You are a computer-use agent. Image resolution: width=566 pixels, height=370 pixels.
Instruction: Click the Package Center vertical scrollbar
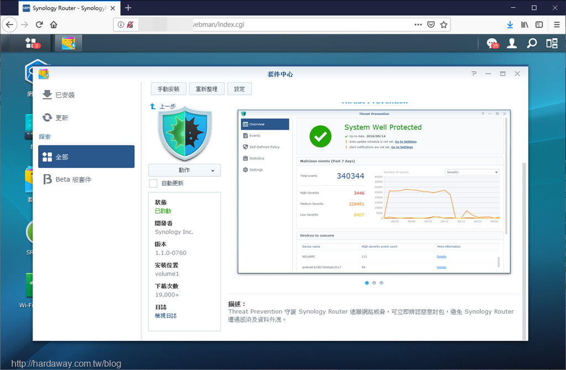point(524,251)
